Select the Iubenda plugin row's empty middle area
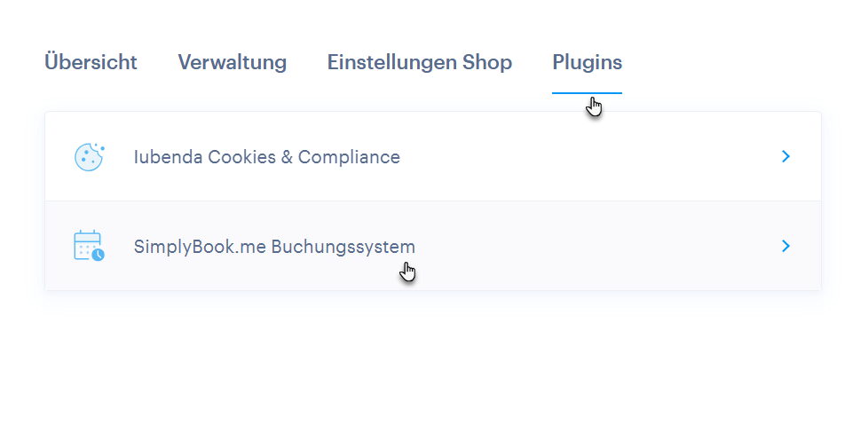Image resolution: width=860 pixels, height=426 pixels. (586, 157)
